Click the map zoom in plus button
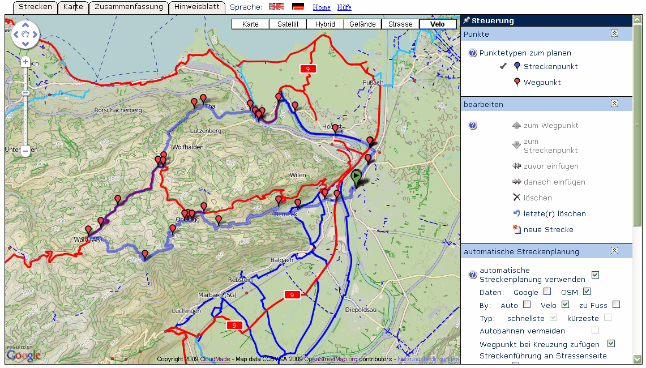Image resolution: width=646 pixels, height=368 pixels. [x=25, y=62]
